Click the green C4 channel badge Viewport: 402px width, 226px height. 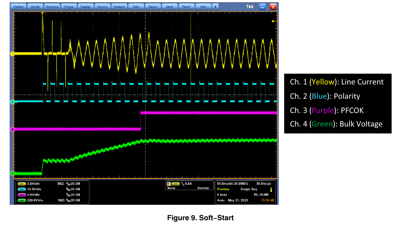click(x=22, y=200)
